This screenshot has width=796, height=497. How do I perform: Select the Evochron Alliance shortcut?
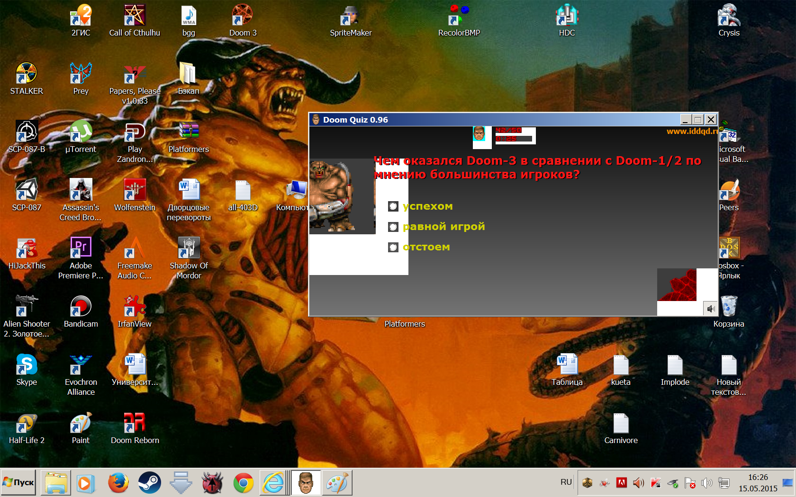coord(81,375)
